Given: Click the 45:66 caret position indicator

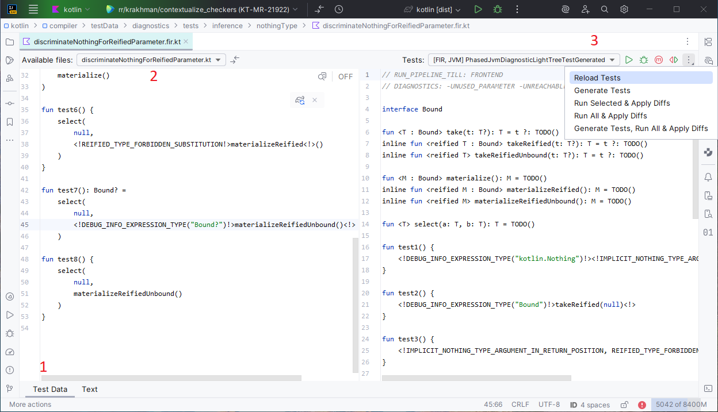Looking at the screenshot, I should [494, 405].
